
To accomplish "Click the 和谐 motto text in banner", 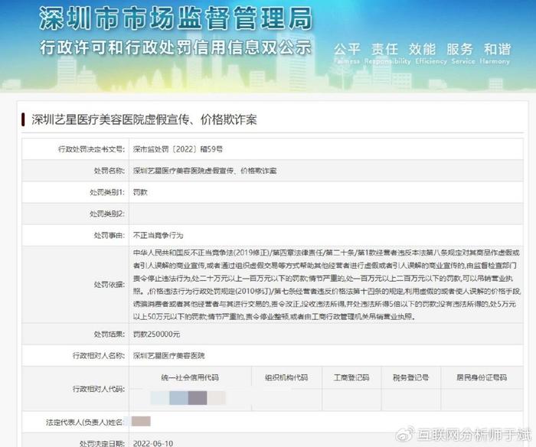I will tap(497, 50).
